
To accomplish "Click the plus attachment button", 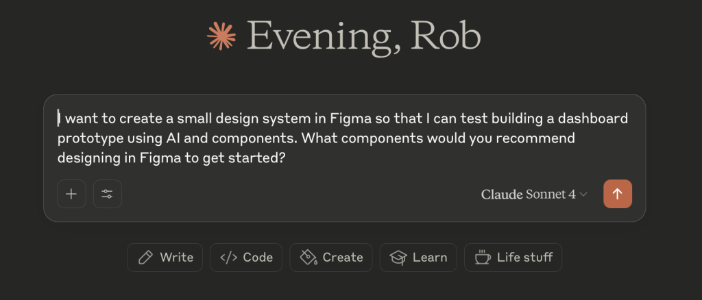I will pos(71,194).
